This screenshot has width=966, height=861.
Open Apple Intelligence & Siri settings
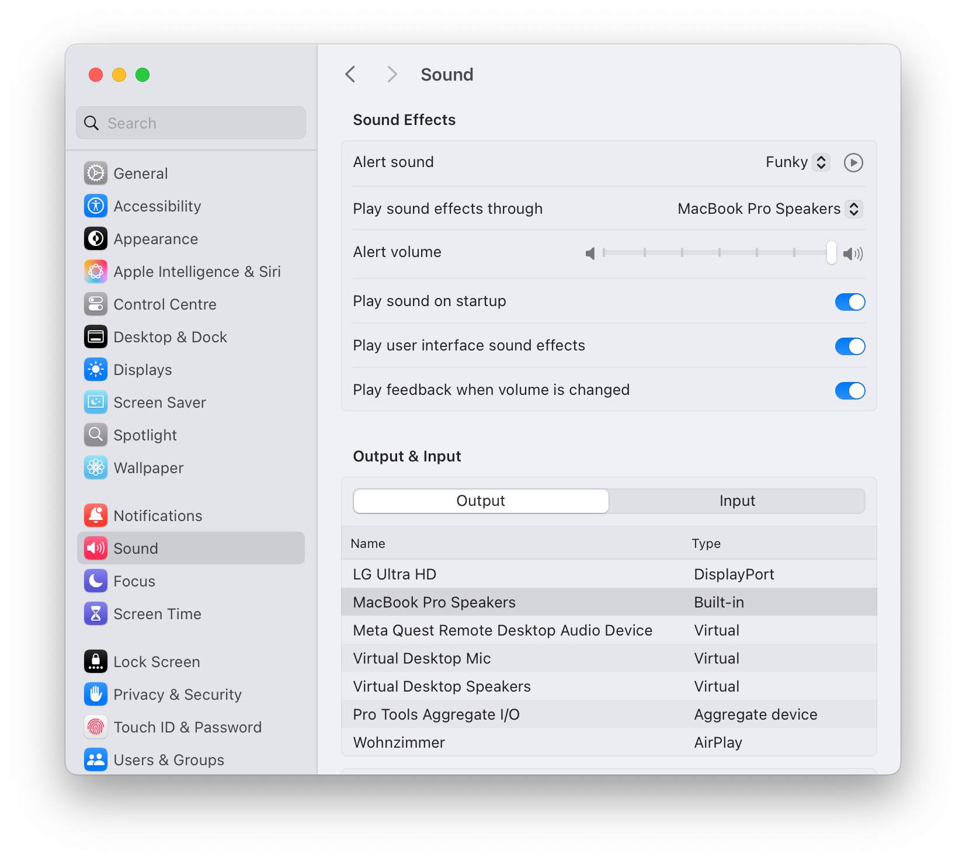tap(95, 271)
